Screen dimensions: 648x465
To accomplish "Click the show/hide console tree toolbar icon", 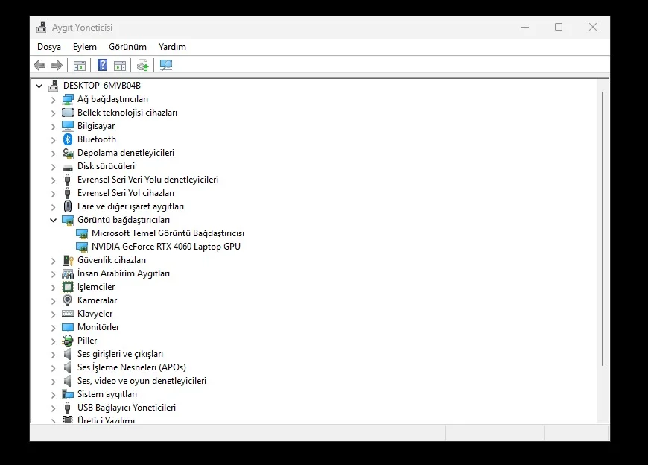I will [x=80, y=66].
